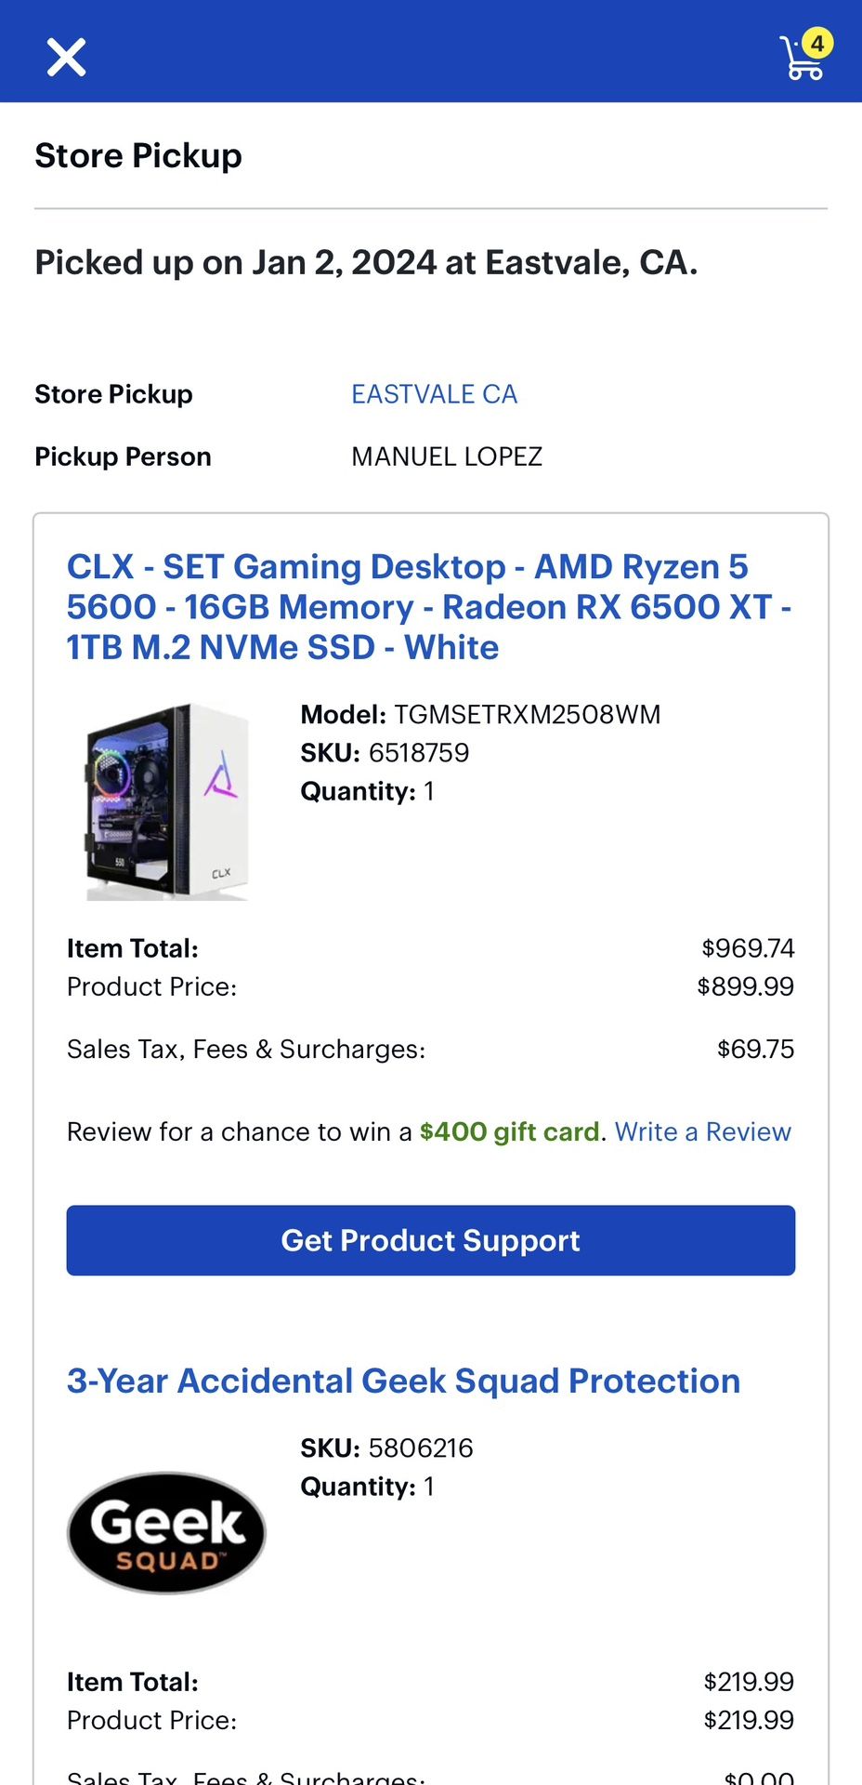Tap the Picked up on Jan 2, 2024 status
Image resolution: width=862 pixels, height=1785 pixels.
(366, 263)
